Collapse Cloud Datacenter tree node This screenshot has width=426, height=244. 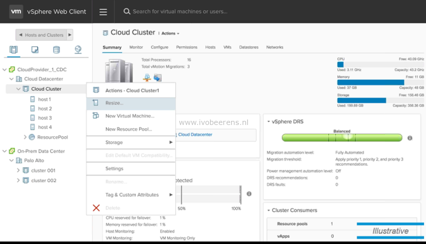pyautogui.click(x=11, y=79)
